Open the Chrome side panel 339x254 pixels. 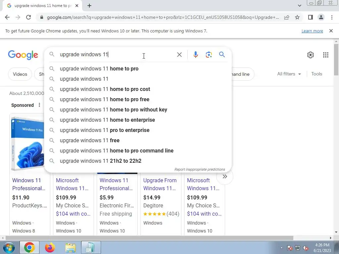(311, 17)
